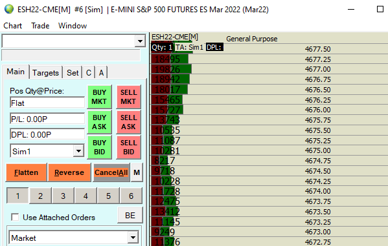Open the Trade menu
The height and width of the screenshot is (246, 388).
pyautogui.click(x=40, y=26)
